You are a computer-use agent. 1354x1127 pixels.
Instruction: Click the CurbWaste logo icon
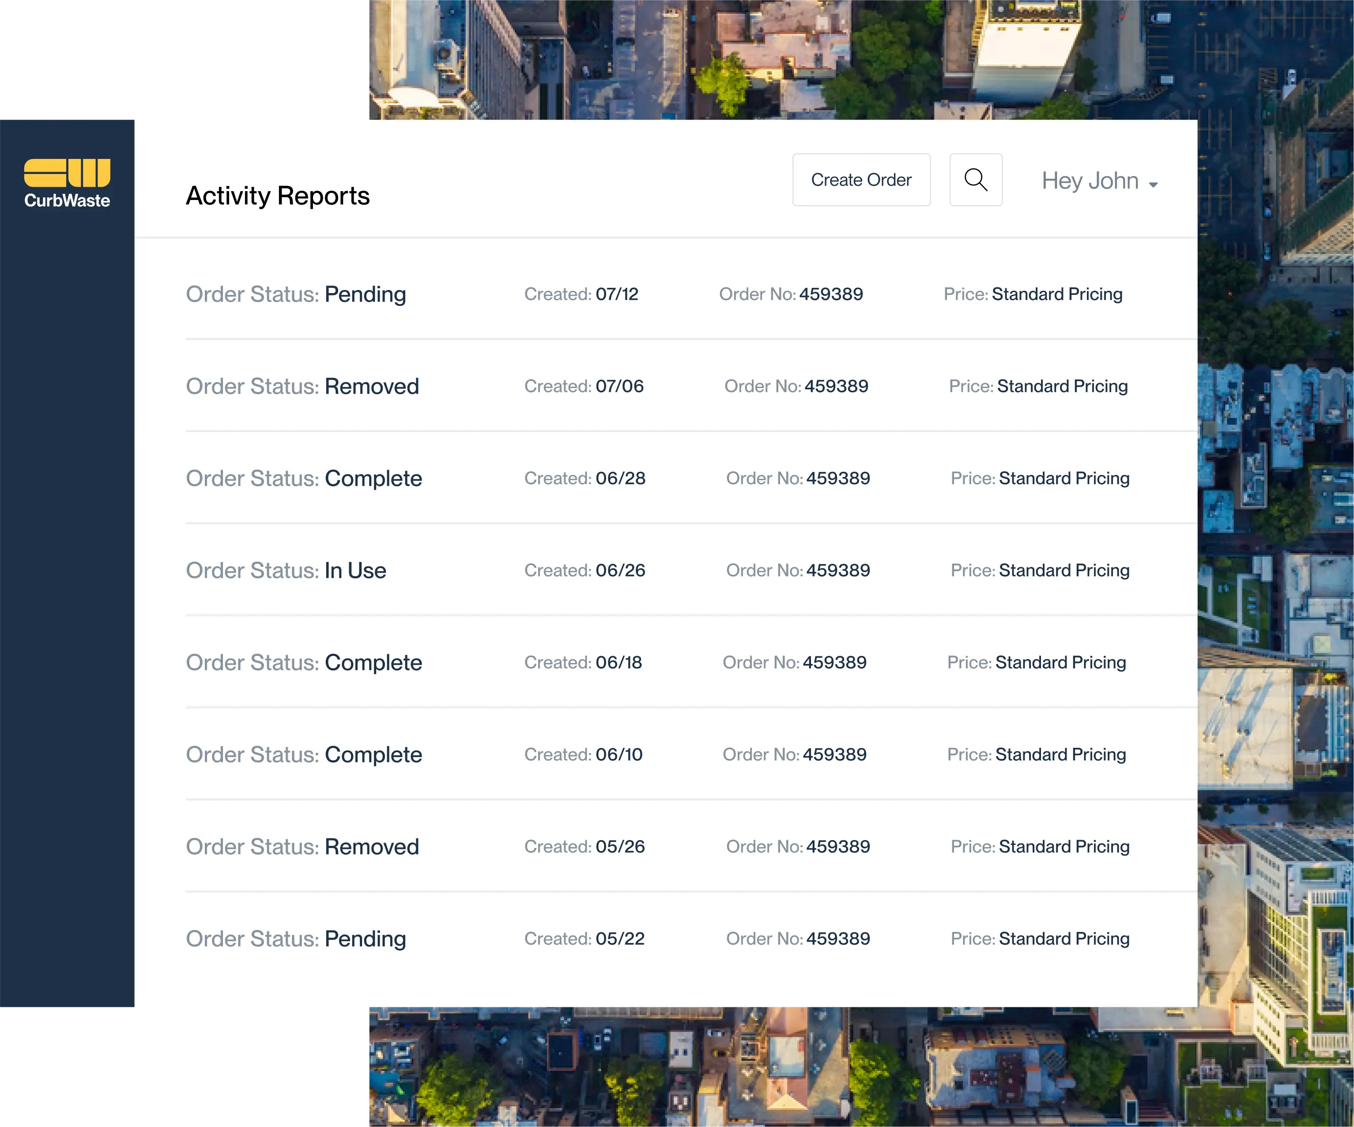click(67, 173)
